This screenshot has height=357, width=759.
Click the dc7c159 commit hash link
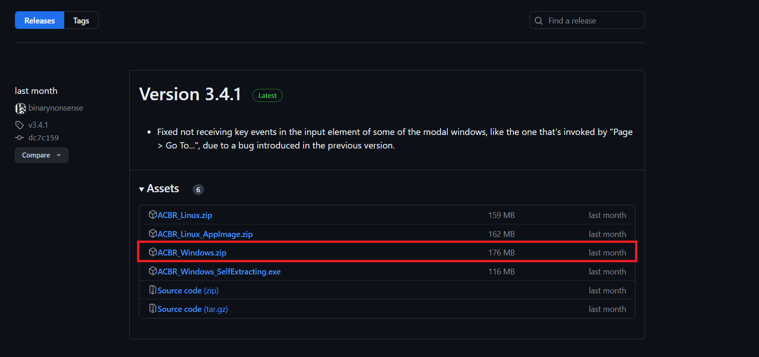pyautogui.click(x=43, y=138)
